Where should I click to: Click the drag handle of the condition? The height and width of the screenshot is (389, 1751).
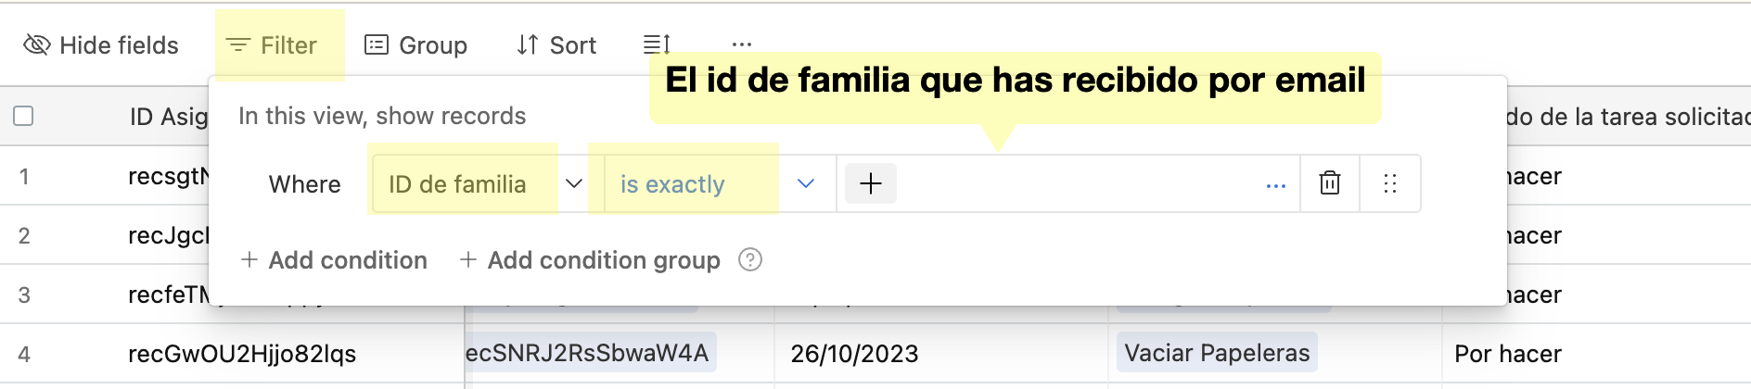(1389, 183)
